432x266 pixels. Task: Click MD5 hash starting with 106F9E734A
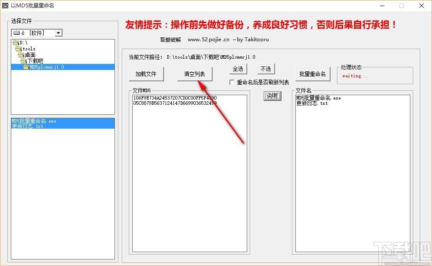pyautogui.click(x=175, y=98)
